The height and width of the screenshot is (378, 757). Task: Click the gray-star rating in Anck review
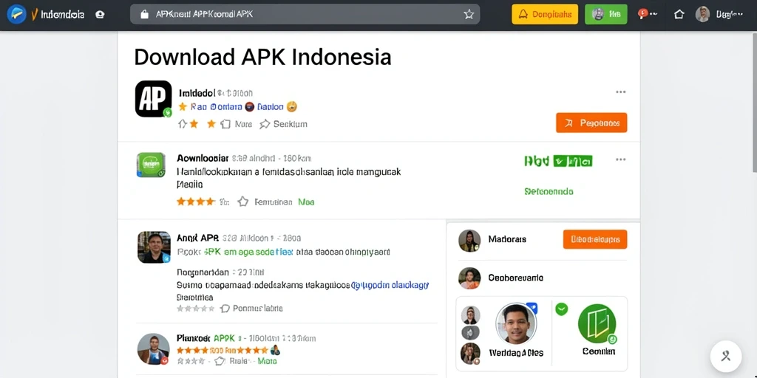click(195, 309)
